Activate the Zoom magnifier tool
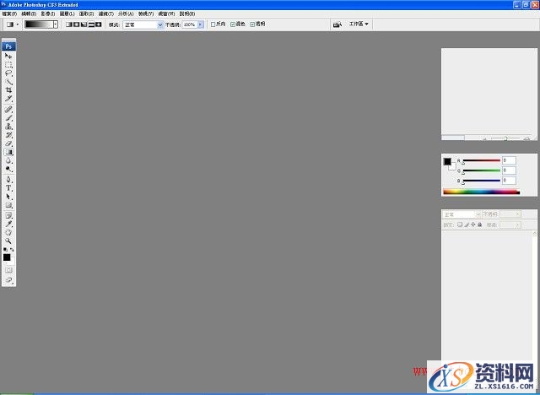This screenshot has height=395, width=540. (9, 241)
